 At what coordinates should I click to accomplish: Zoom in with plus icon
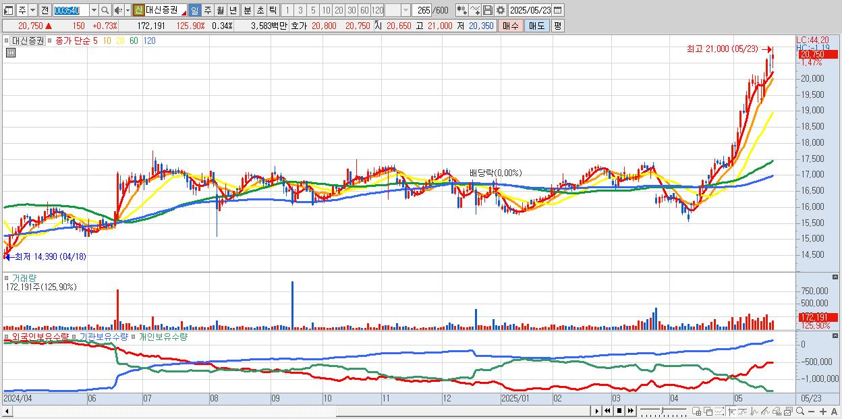click(x=823, y=411)
